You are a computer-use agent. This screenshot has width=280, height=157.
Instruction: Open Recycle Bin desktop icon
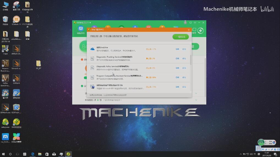pos(5,21)
